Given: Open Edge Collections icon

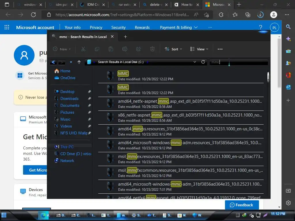Looking at the screenshot, I should click(x=248, y=15).
